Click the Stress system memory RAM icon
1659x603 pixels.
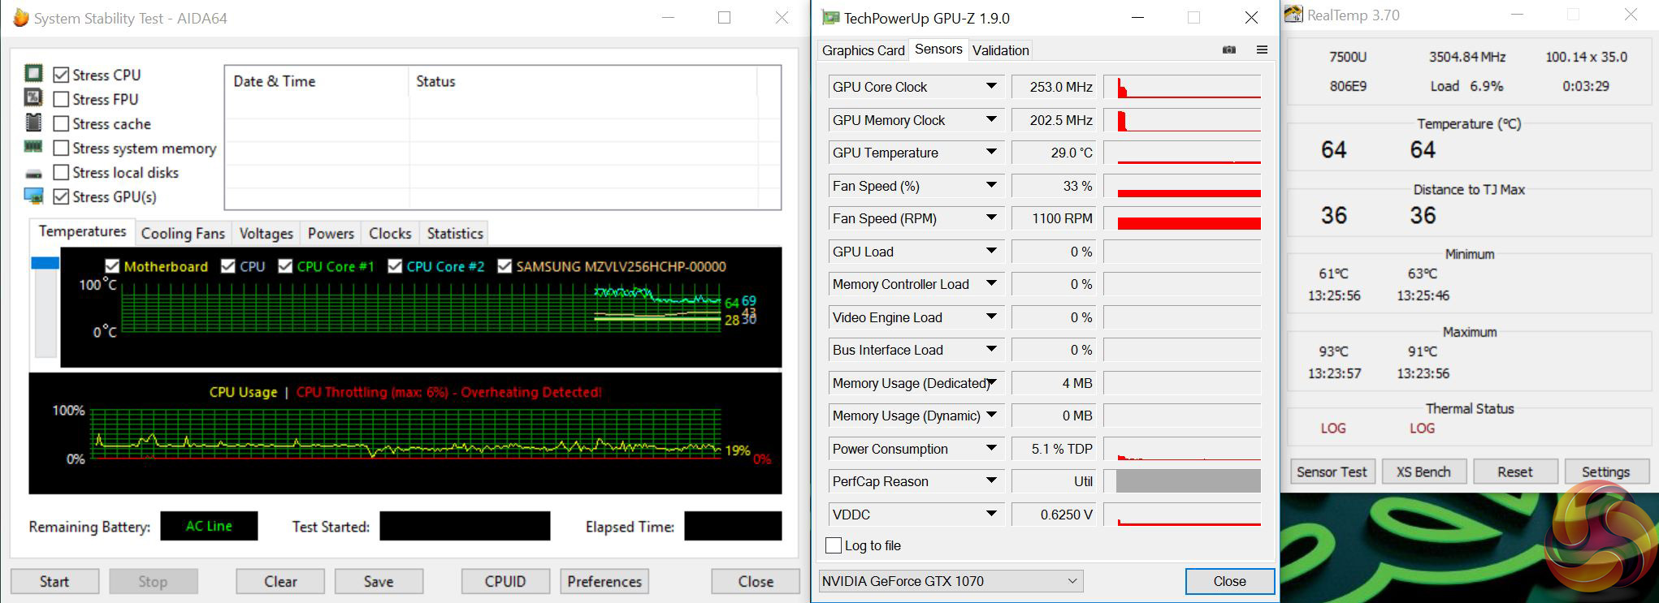tap(33, 147)
